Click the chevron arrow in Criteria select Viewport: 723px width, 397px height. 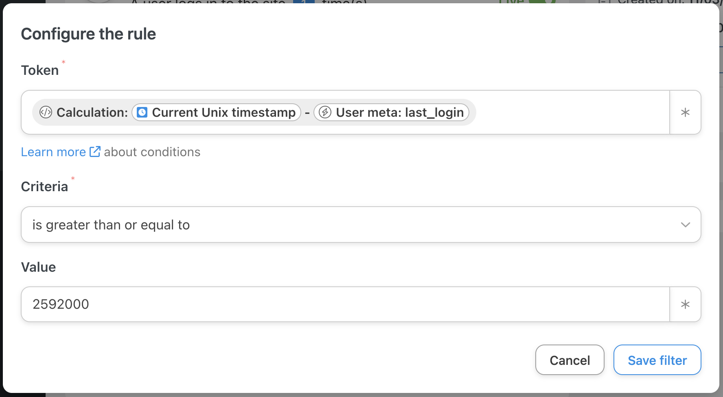pyautogui.click(x=686, y=225)
